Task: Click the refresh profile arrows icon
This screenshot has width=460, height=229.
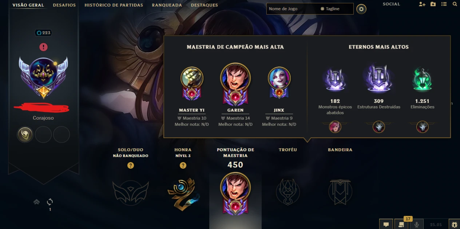Action: 50,202
